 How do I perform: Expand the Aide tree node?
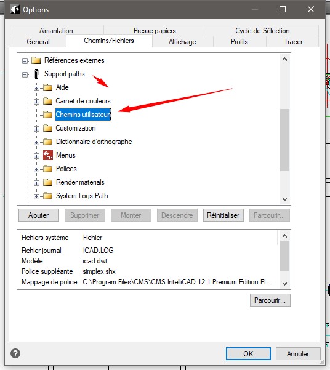(x=36, y=88)
